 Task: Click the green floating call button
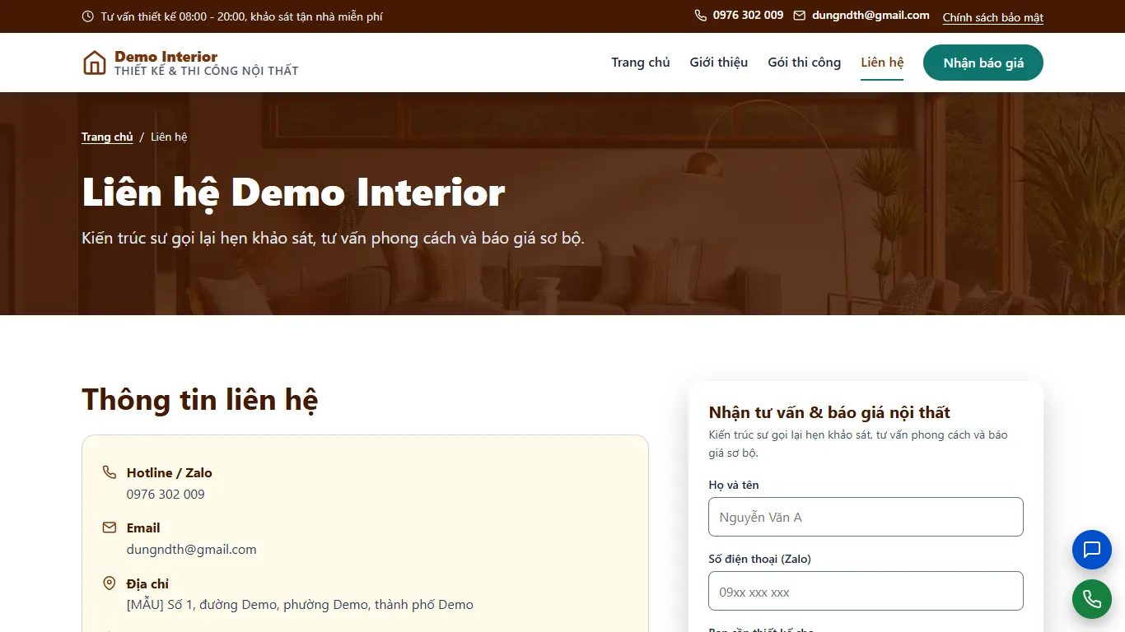pyautogui.click(x=1092, y=599)
